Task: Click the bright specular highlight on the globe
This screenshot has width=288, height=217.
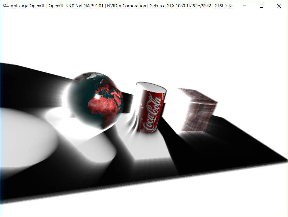Action: pyautogui.click(x=96, y=96)
